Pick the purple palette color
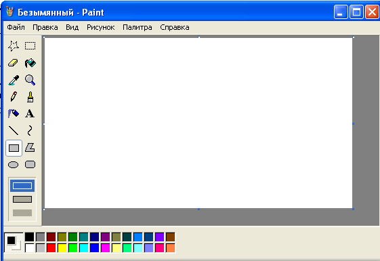 pyautogui.click(x=106, y=237)
